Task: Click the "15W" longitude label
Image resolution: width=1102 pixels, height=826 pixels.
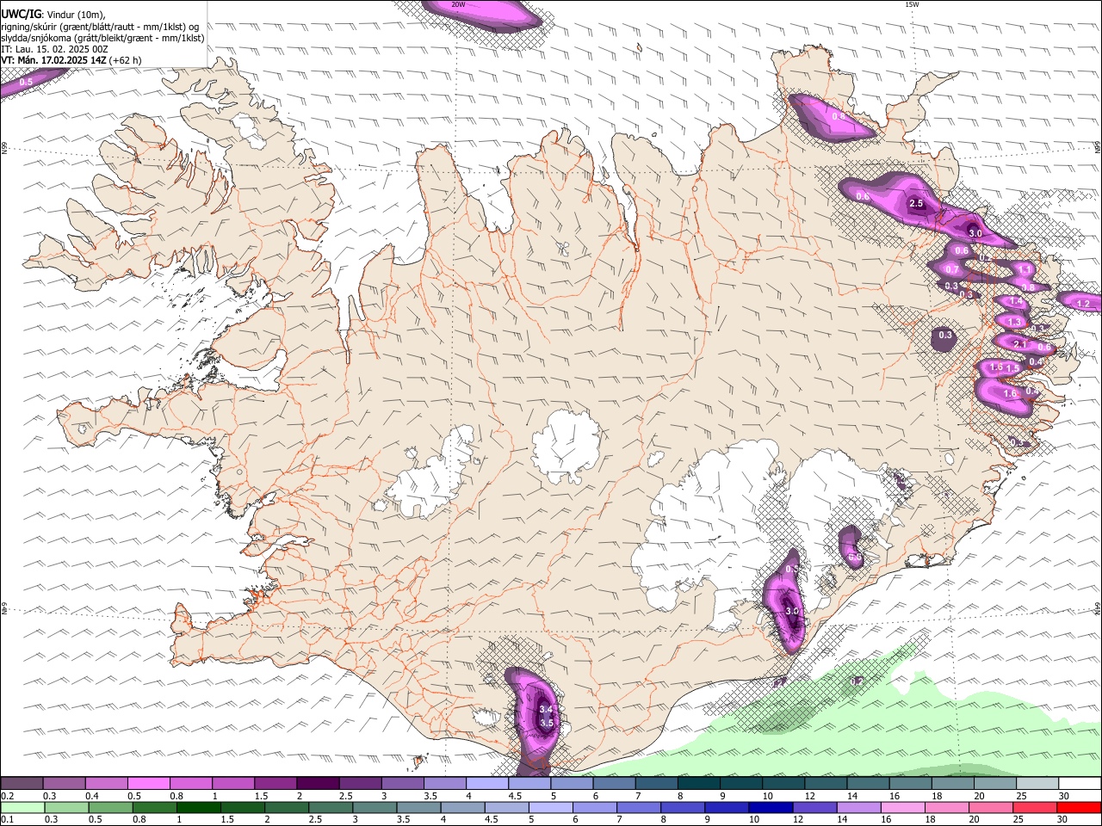Action: pyautogui.click(x=912, y=4)
